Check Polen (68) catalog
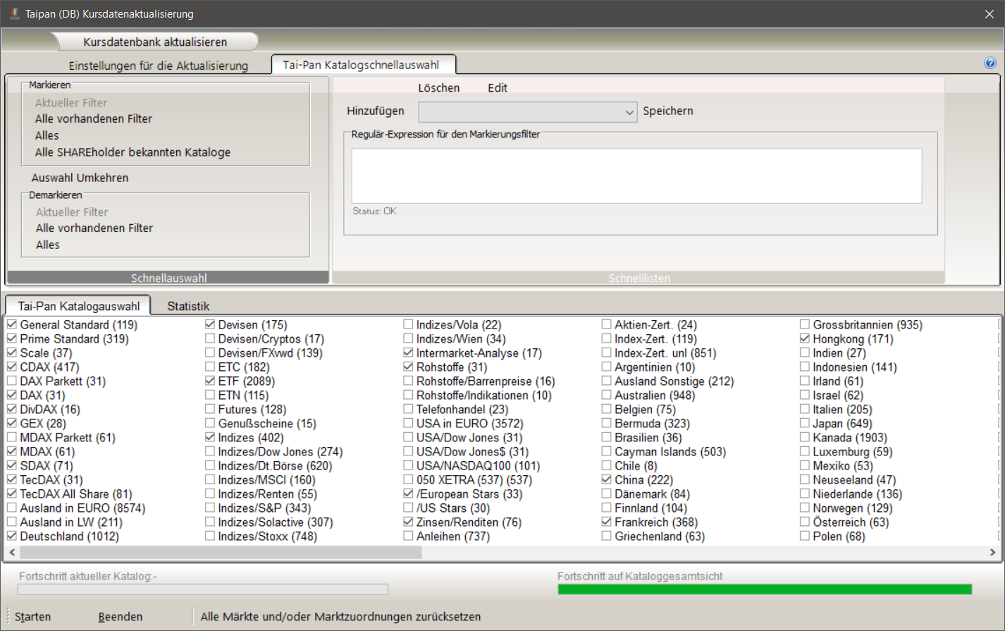The image size is (1005, 631). coord(805,537)
